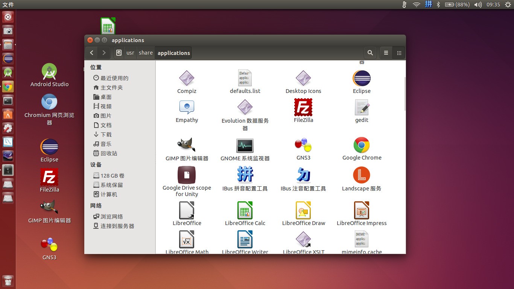
Task: Open battery indicator showing 88%
Action: click(457, 5)
